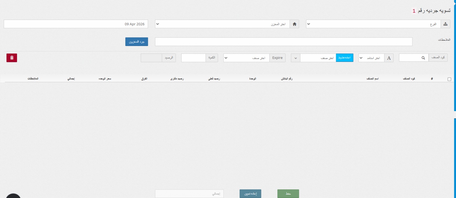Click the red trash delete button
Screen dimensions: 456x198
tap(12, 58)
